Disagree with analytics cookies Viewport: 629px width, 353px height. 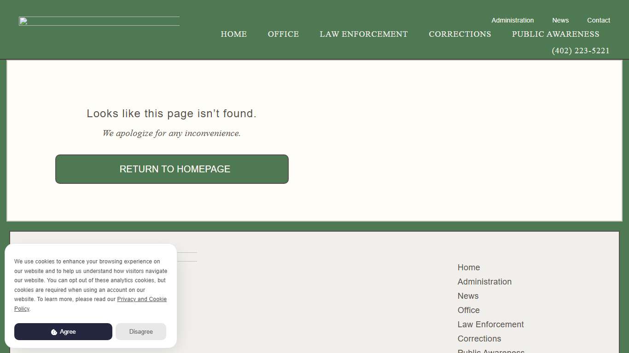pos(141,331)
